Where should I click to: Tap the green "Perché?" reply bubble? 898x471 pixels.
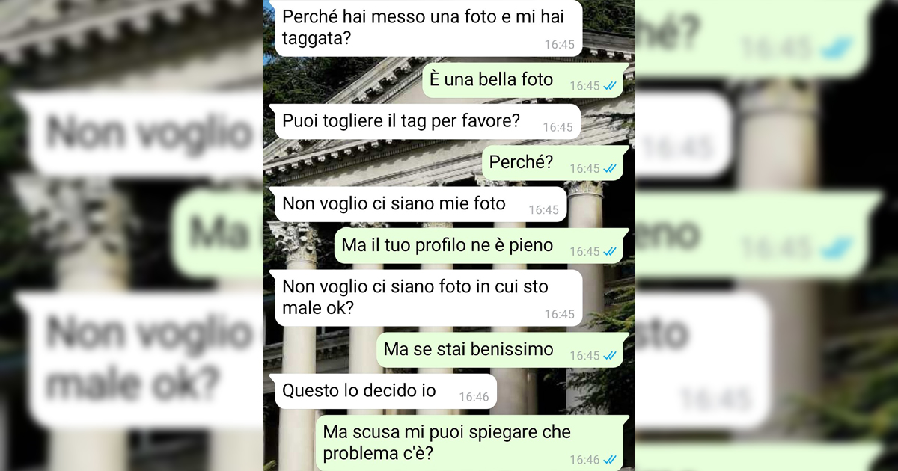(554, 163)
